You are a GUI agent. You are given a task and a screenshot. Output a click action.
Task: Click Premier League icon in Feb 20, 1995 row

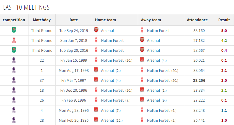[x=14, y=120]
